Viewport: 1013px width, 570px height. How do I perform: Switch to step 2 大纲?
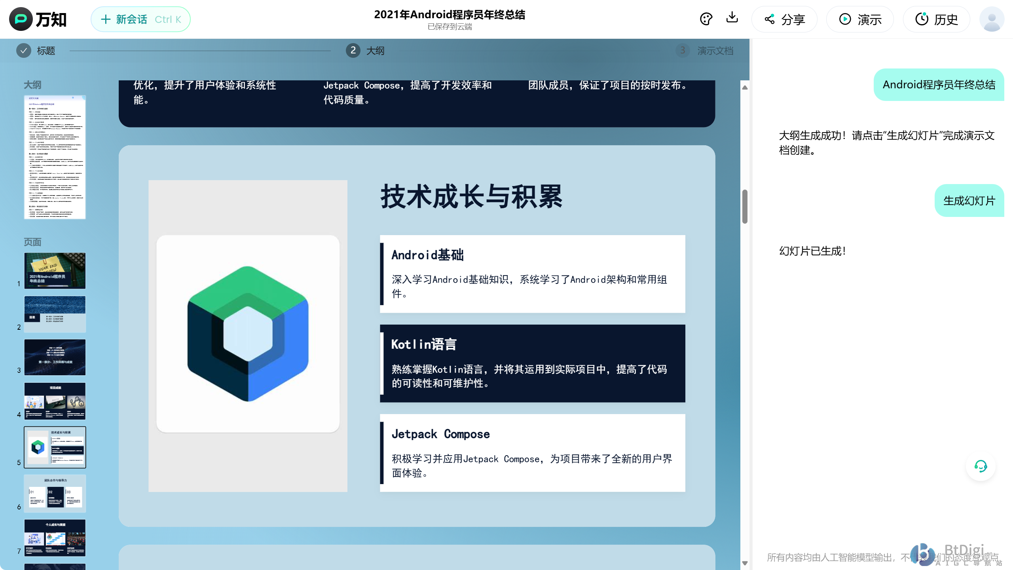[x=365, y=51]
